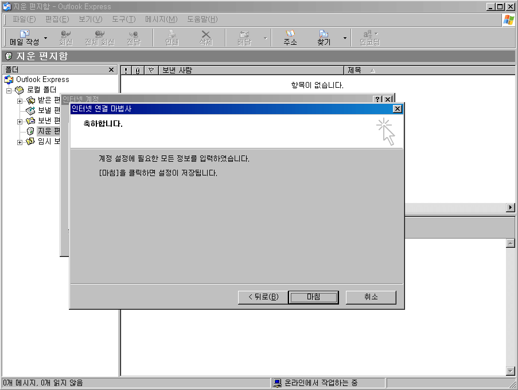The width and height of the screenshot is (518, 390).
Task: Select the 보낼 편지함 folder icon
Action: 31,110
